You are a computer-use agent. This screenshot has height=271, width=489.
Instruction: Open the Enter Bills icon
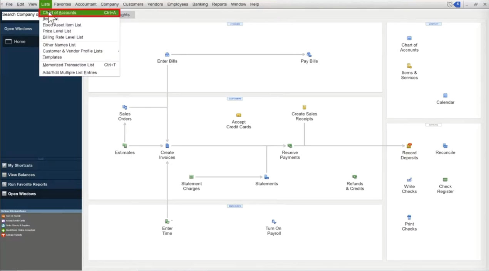[167, 55]
